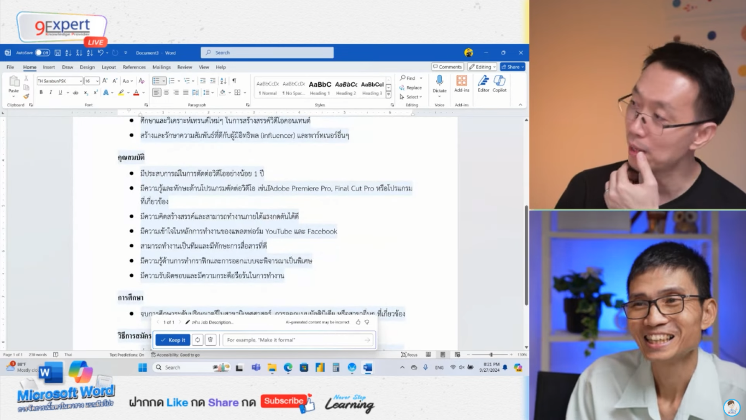The height and width of the screenshot is (420, 746).
Task: Click the Format Painter brush icon
Action: pos(26,96)
